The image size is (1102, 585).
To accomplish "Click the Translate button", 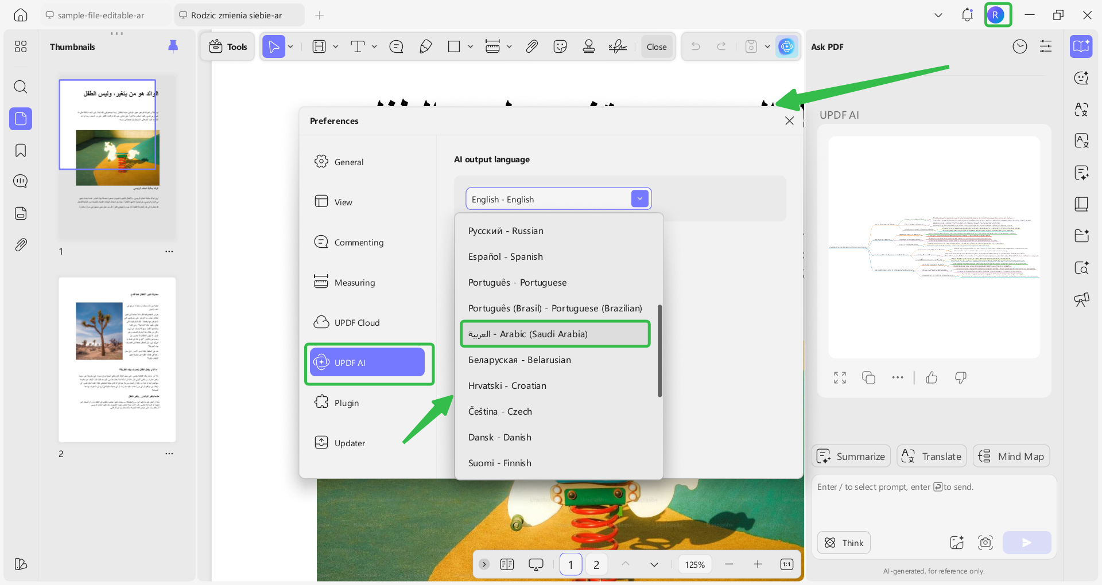I will pyautogui.click(x=932, y=456).
